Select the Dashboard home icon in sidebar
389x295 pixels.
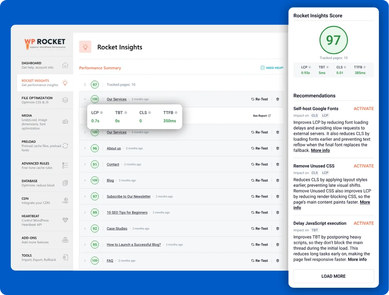coord(65,65)
